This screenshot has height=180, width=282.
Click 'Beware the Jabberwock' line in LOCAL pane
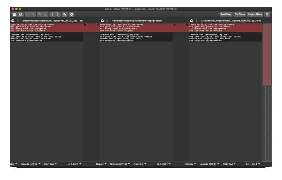pos(30,35)
